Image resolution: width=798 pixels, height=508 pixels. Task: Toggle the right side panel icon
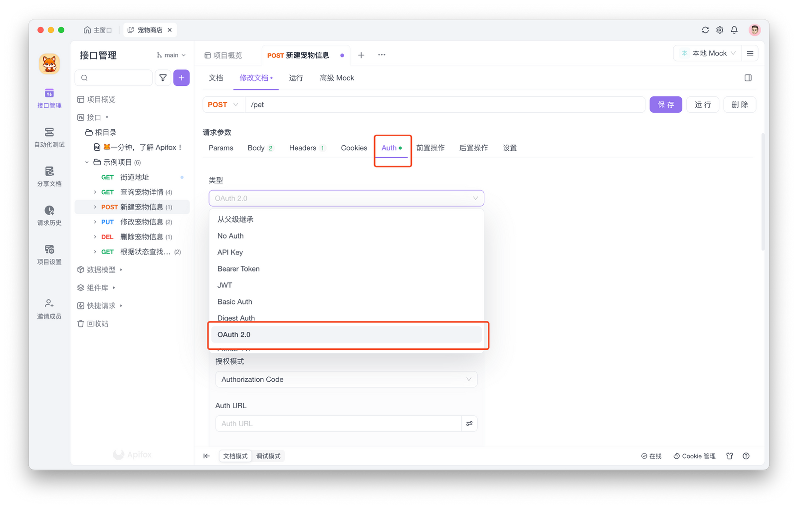(x=748, y=78)
